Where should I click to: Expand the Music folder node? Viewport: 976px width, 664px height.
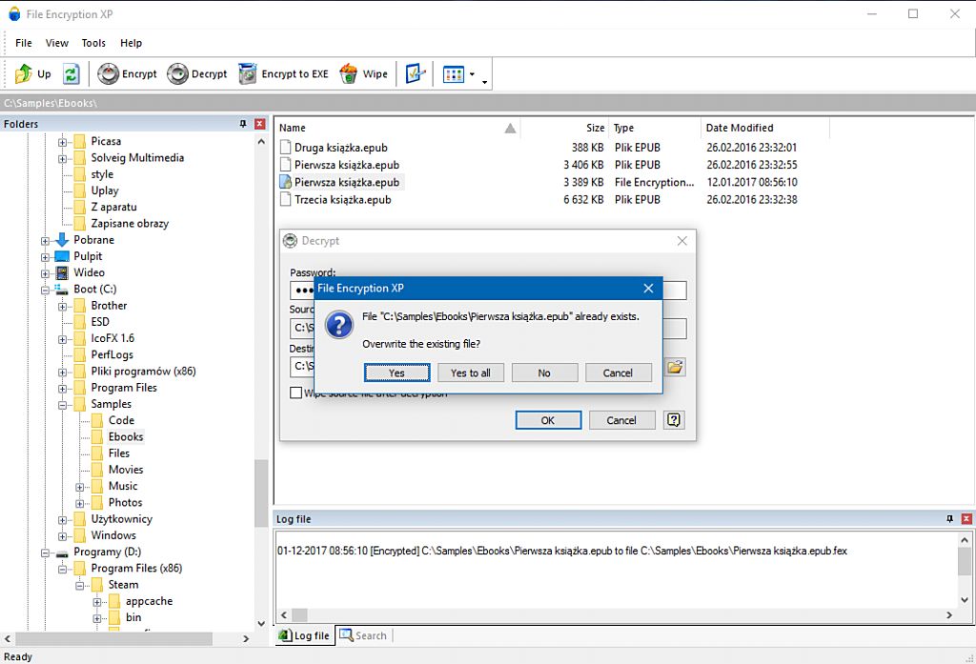(80, 487)
